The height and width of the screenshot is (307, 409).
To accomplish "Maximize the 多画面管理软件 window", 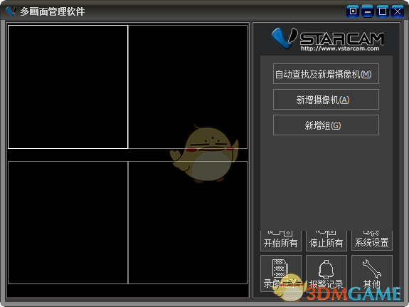I will pyautogui.click(x=383, y=11).
